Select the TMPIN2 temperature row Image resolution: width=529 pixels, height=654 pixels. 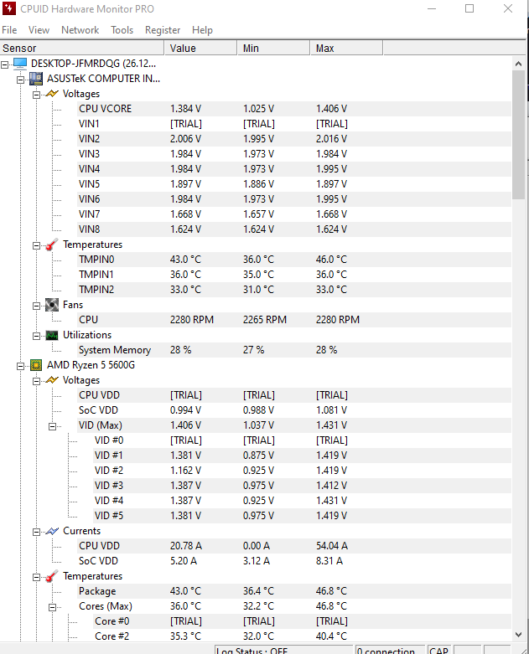pyautogui.click(x=294, y=290)
